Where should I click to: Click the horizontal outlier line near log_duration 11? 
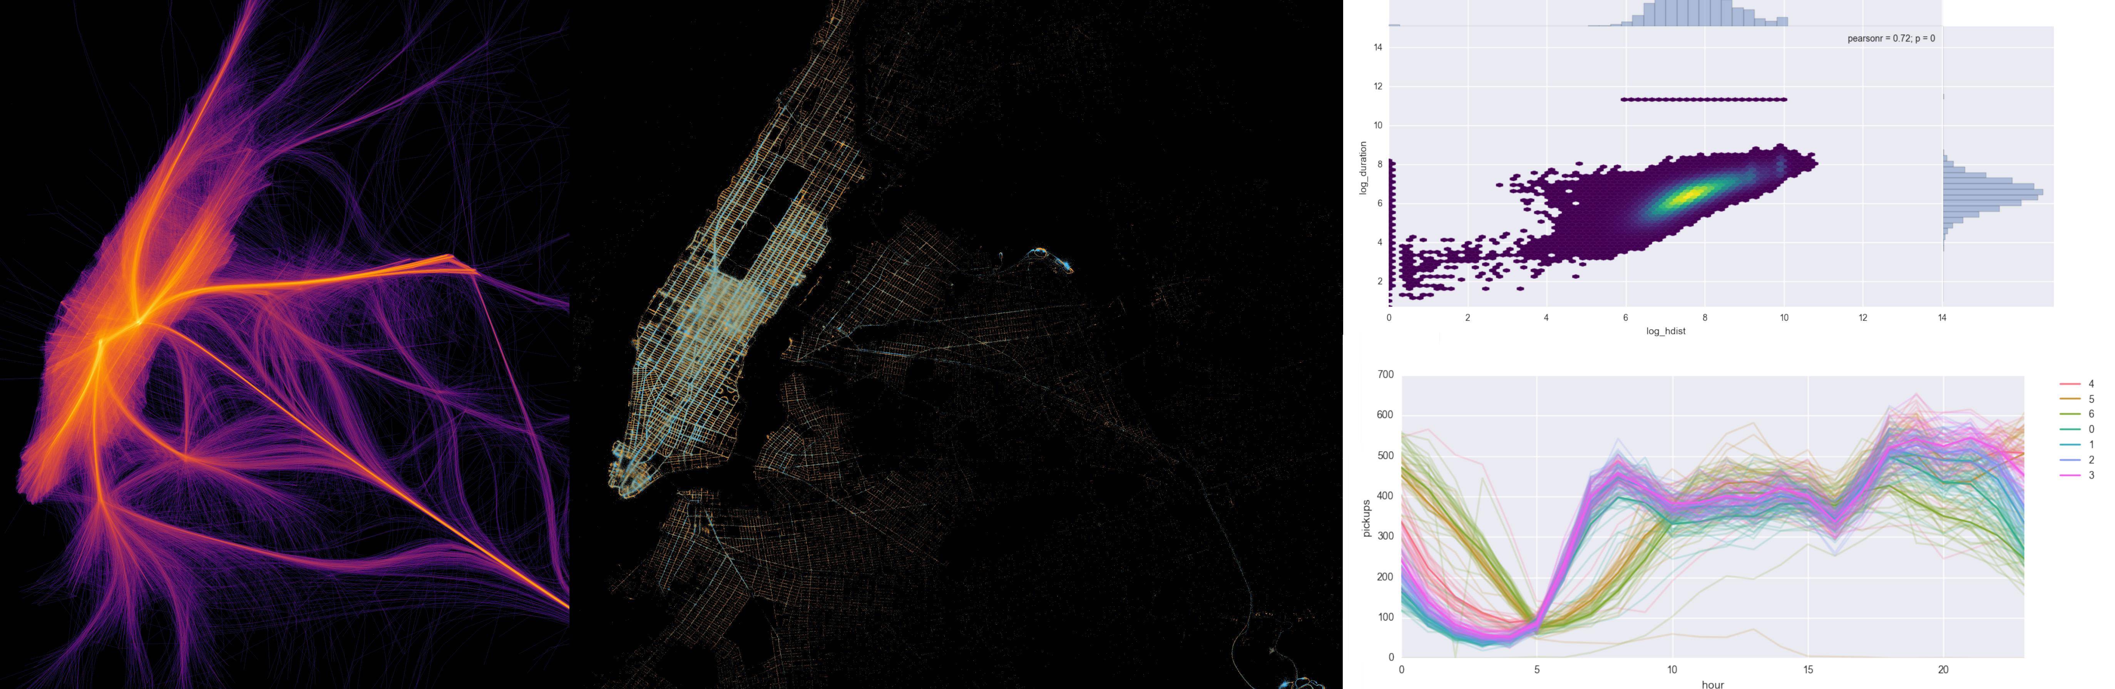[x=1703, y=100]
